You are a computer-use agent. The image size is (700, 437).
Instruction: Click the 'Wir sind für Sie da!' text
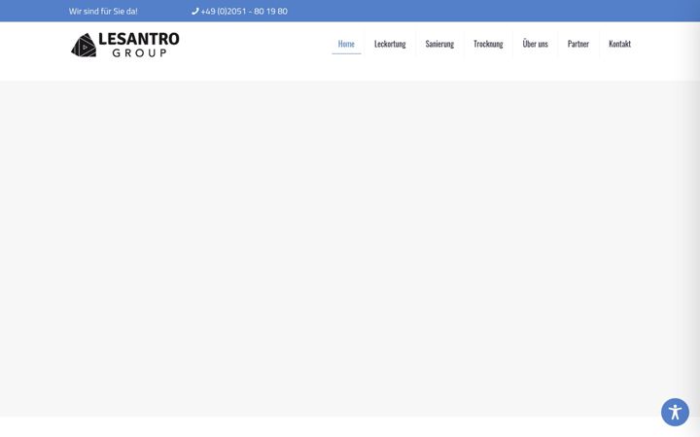103,11
